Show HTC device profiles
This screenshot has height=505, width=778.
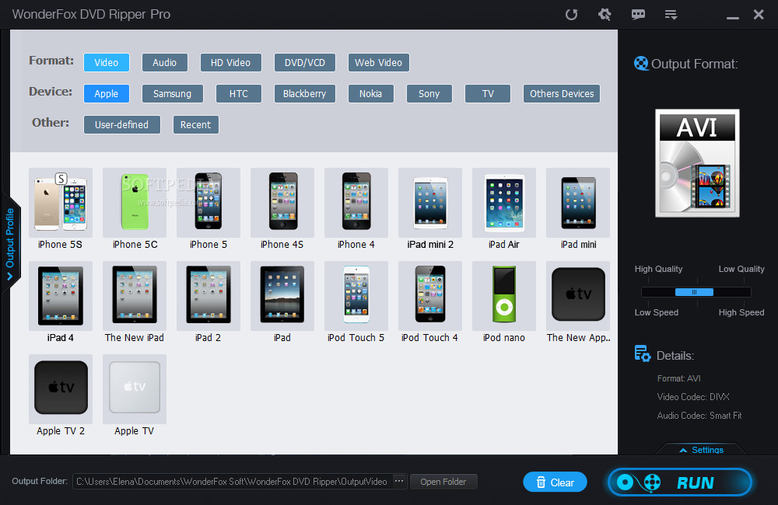point(239,94)
